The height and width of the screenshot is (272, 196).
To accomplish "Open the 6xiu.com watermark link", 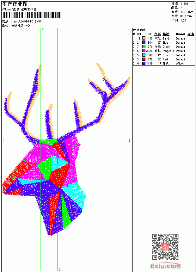I will tap(165, 266).
